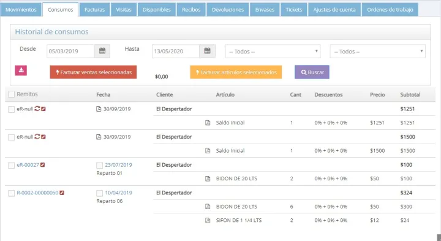
Task: Open remito link eR-00027
Action: (28, 165)
